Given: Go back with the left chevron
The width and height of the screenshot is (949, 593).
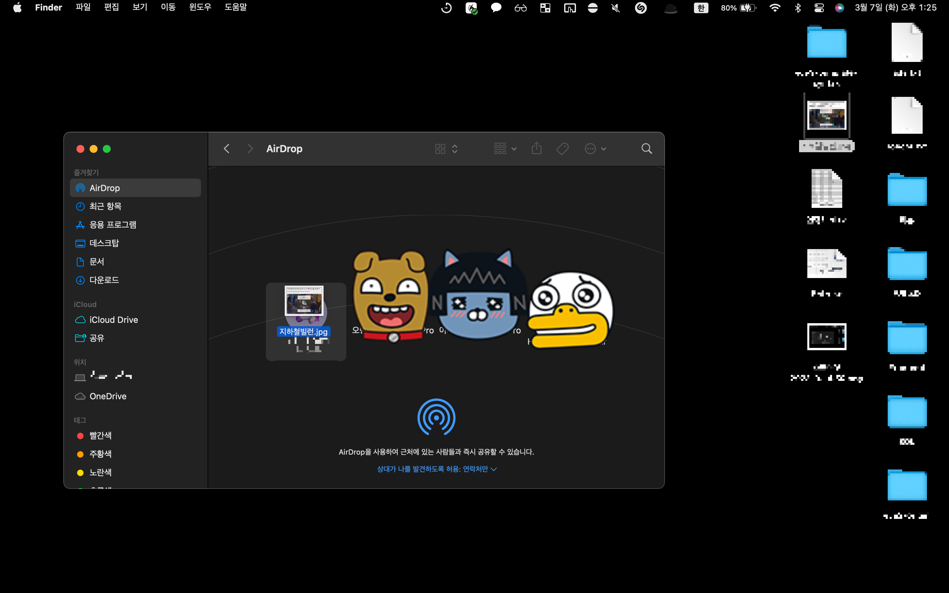Looking at the screenshot, I should click(226, 149).
